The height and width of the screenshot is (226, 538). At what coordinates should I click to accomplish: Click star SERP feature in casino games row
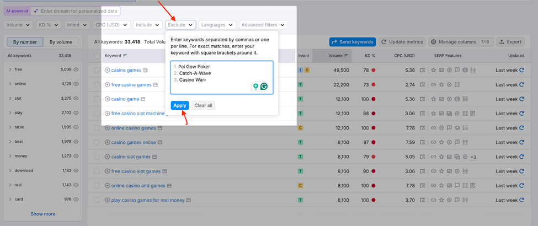click(x=433, y=71)
